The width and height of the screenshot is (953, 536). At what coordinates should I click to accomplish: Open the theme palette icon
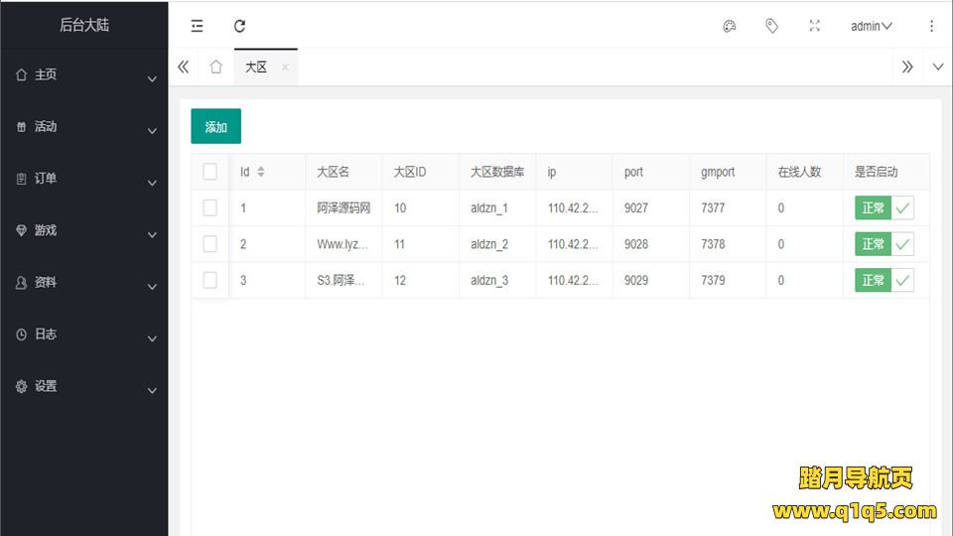point(729,27)
